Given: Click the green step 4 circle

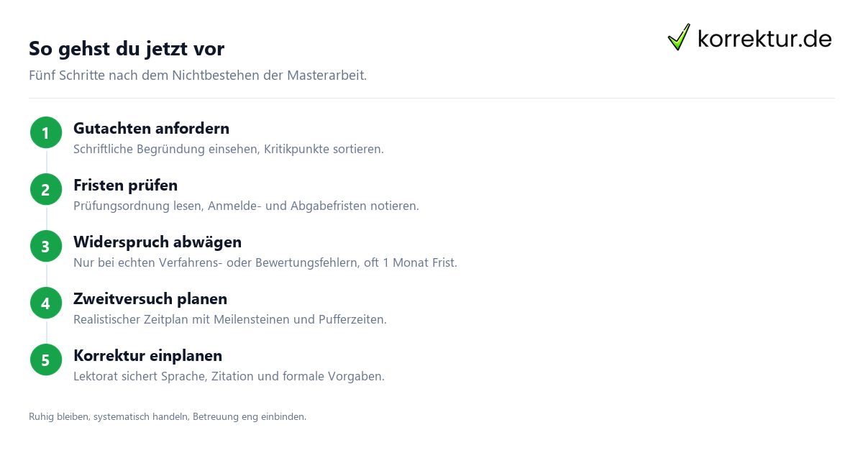Looking at the screenshot, I should tap(46, 303).
